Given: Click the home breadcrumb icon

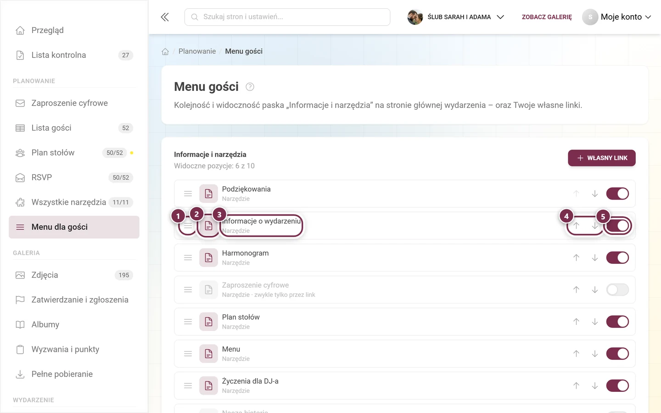Looking at the screenshot, I should (165, 51).
